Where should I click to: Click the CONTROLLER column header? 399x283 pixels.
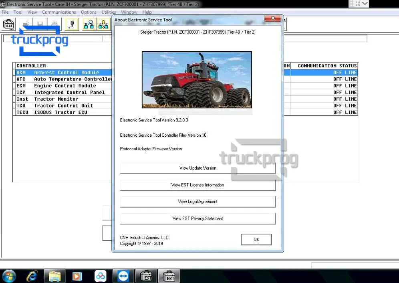(63, 66)
